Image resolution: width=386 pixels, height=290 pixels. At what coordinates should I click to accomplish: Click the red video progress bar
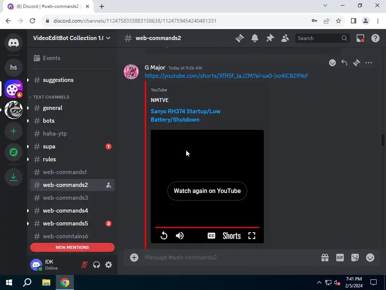coord(207,227)
